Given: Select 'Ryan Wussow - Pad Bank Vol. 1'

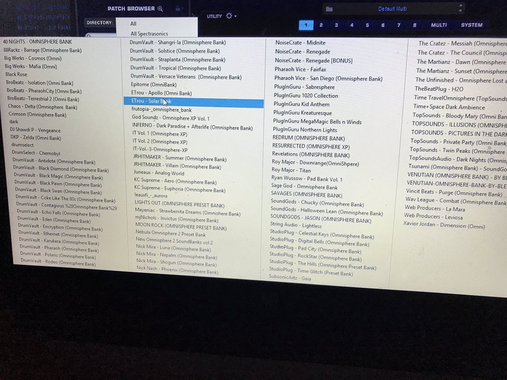Looking at the screenshot, I should tap(307, 179).
